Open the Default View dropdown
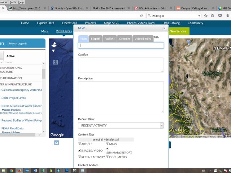This screenshot has height=173, width=231. click(x=121, y=125)
